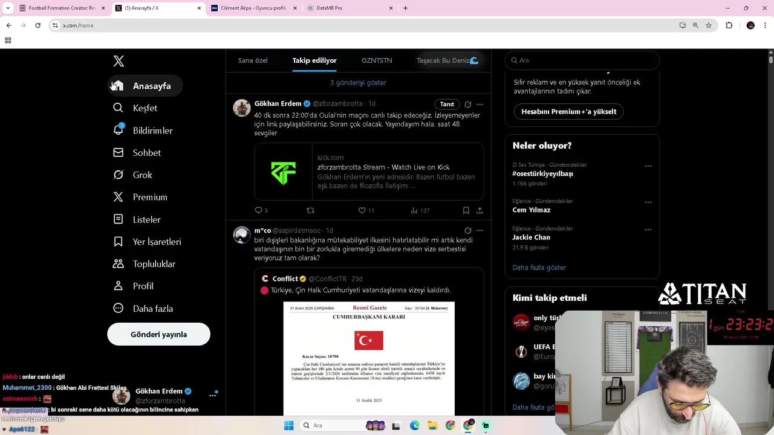
Task: Open more options on m*co post
Action: click(x=480, y=231)
